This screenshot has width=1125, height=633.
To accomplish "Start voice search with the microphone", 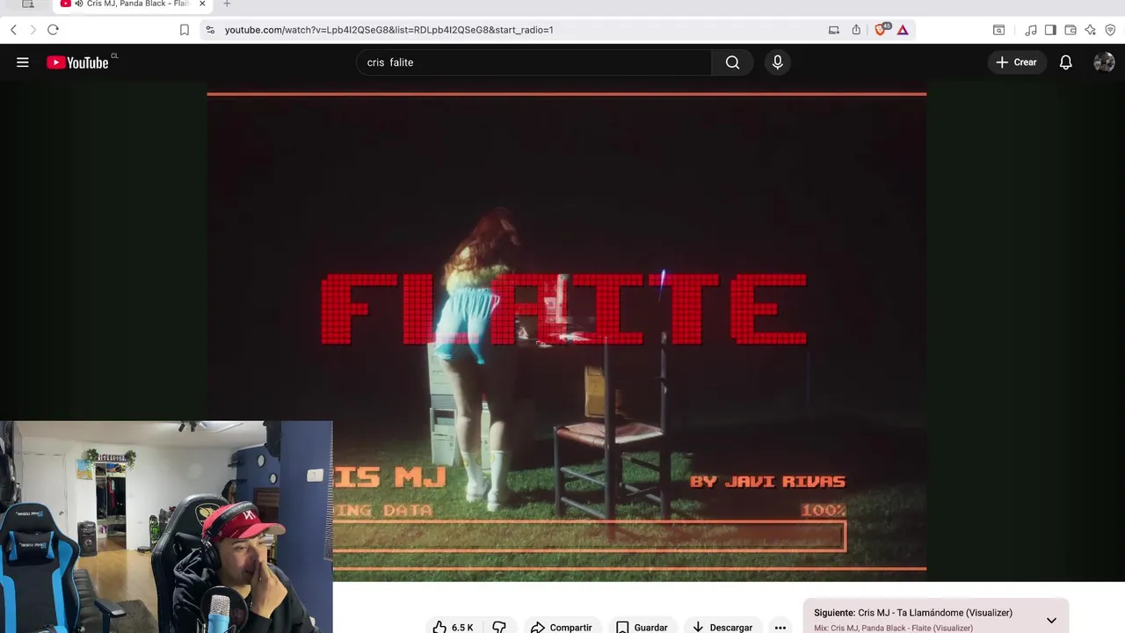I will [x=777, y=62].
